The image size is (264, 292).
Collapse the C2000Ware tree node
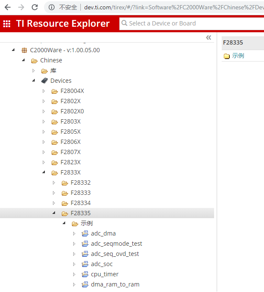13,50
